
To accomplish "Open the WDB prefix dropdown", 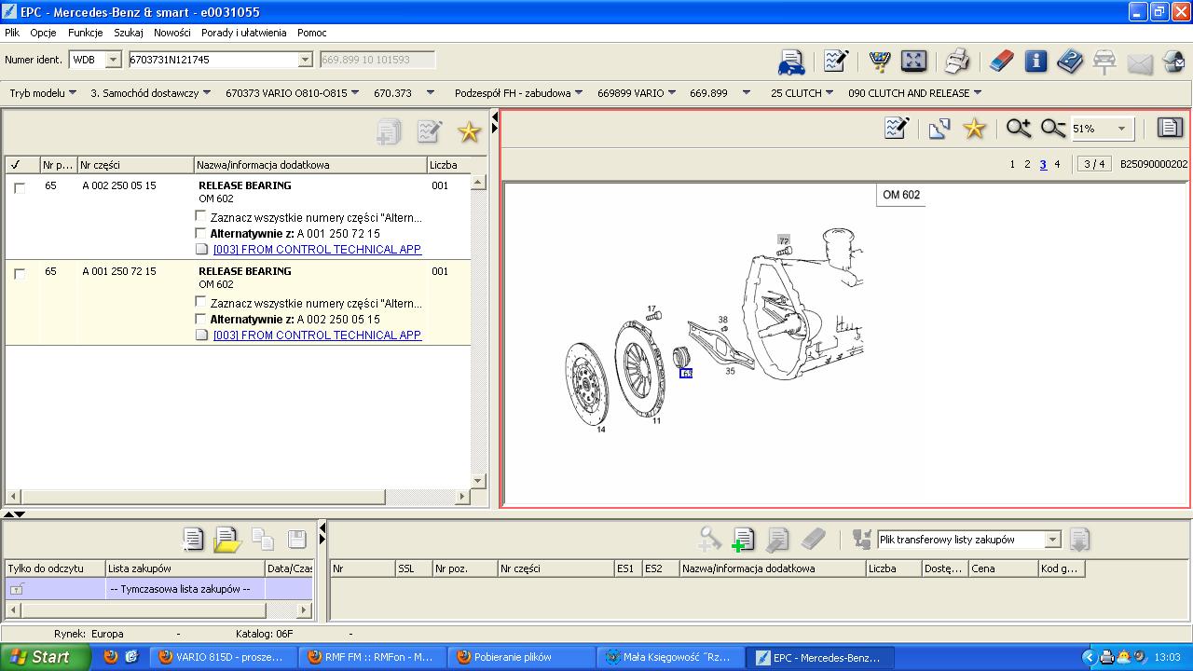I will click(114, 60).
